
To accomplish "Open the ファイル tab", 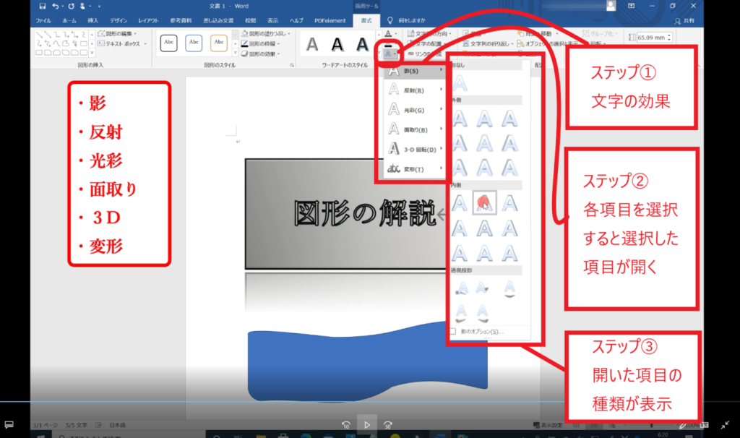I will coord(43,21).
